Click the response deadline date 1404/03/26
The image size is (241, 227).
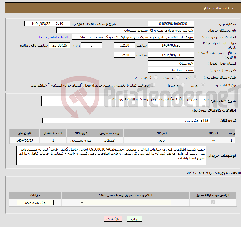pyautogui.click(x=171, y=45)
